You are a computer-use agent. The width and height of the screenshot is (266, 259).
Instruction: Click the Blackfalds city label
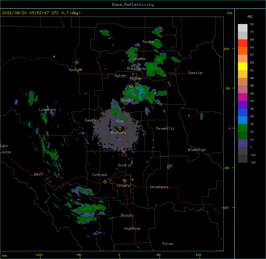click(136, 69)
